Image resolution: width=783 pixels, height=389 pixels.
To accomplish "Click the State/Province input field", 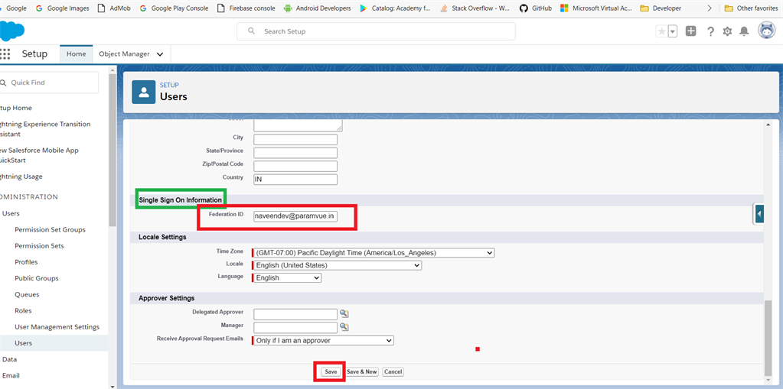I will [295, 153].
